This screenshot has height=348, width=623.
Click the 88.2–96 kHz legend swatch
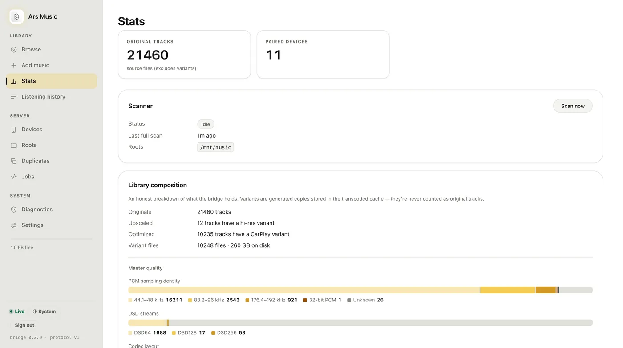(x=190, y=300)
